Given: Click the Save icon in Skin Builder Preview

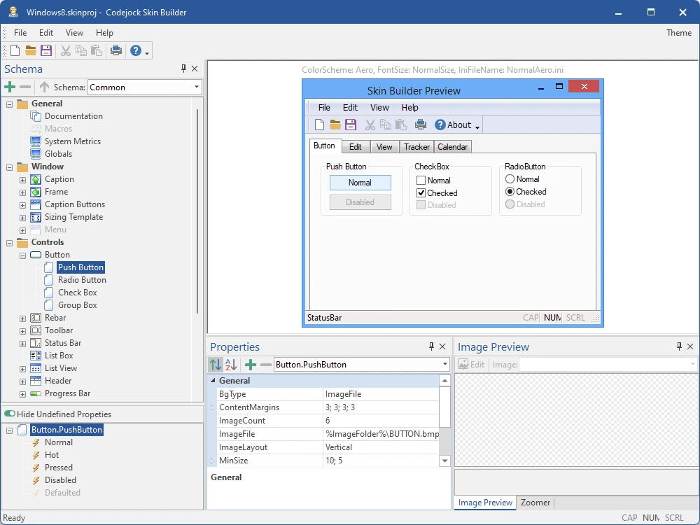Looking at the screenshot, I should [351, 125].
